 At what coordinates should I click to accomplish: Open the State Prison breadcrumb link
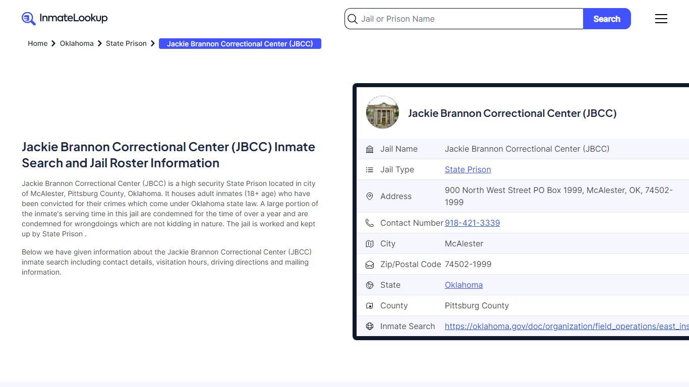pos(126,43)
